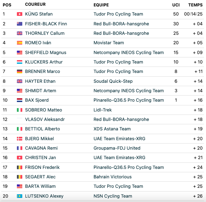Click the German flag next to BRENNER Marco
The height and width of the screenshot is (202, 206).
[x=20, y=71]
